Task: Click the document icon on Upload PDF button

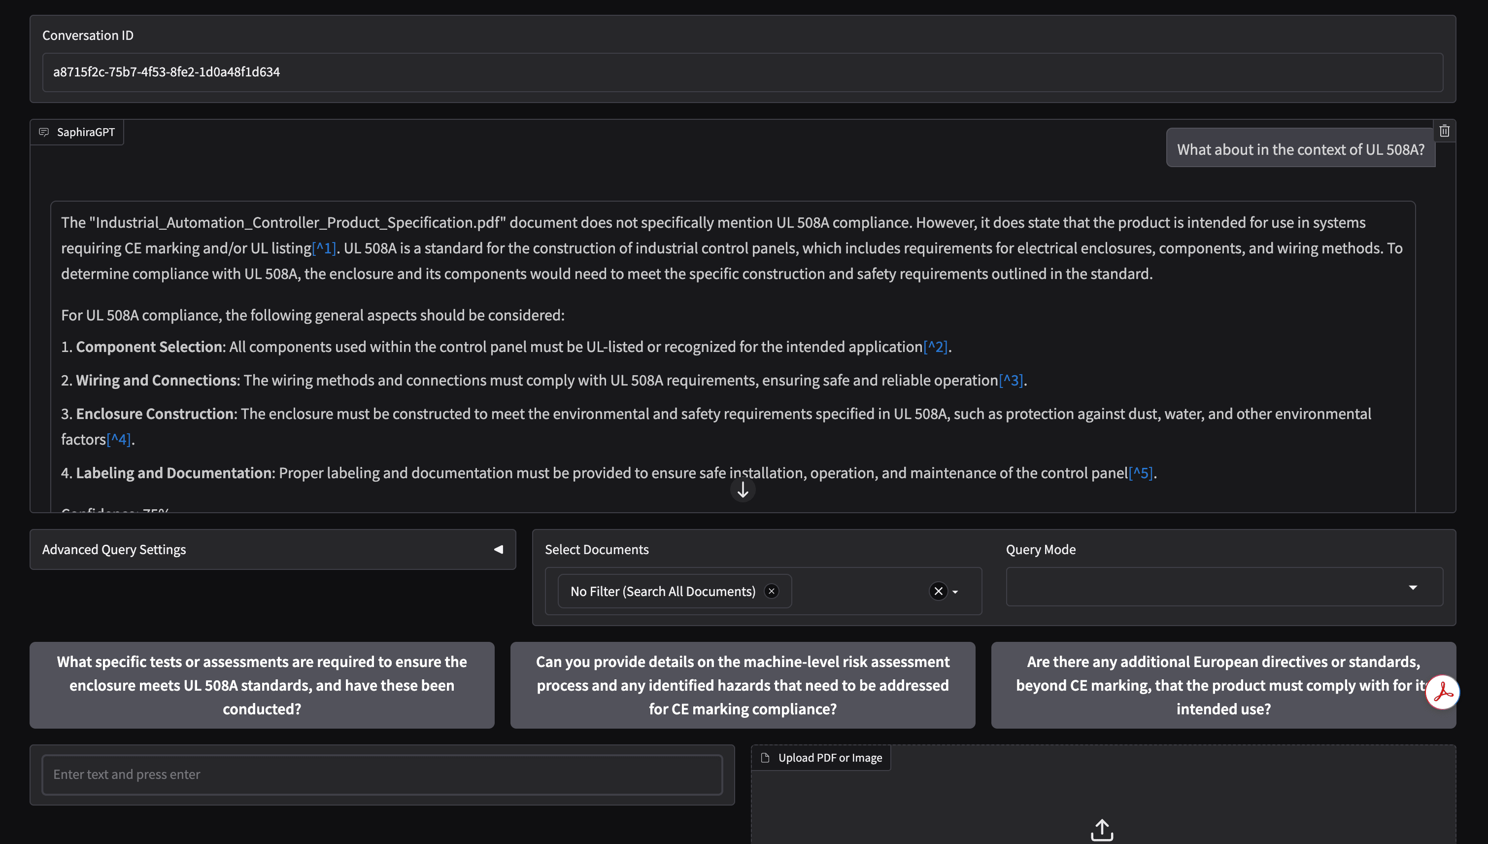Action: [x=766, y=757]
